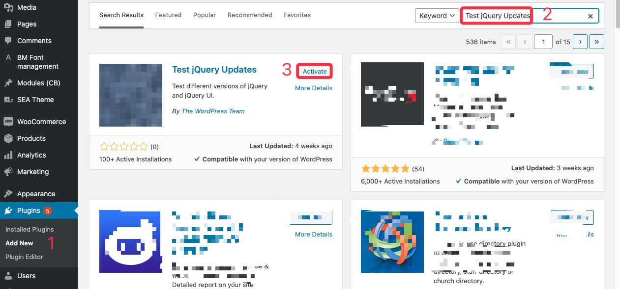Open Installed Plugins submenu item
Screen dimensions: 620x289
click(x=30, y=229)
